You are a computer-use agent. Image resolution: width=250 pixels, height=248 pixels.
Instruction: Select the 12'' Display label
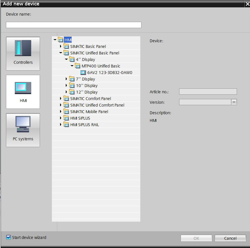[87, 92]
